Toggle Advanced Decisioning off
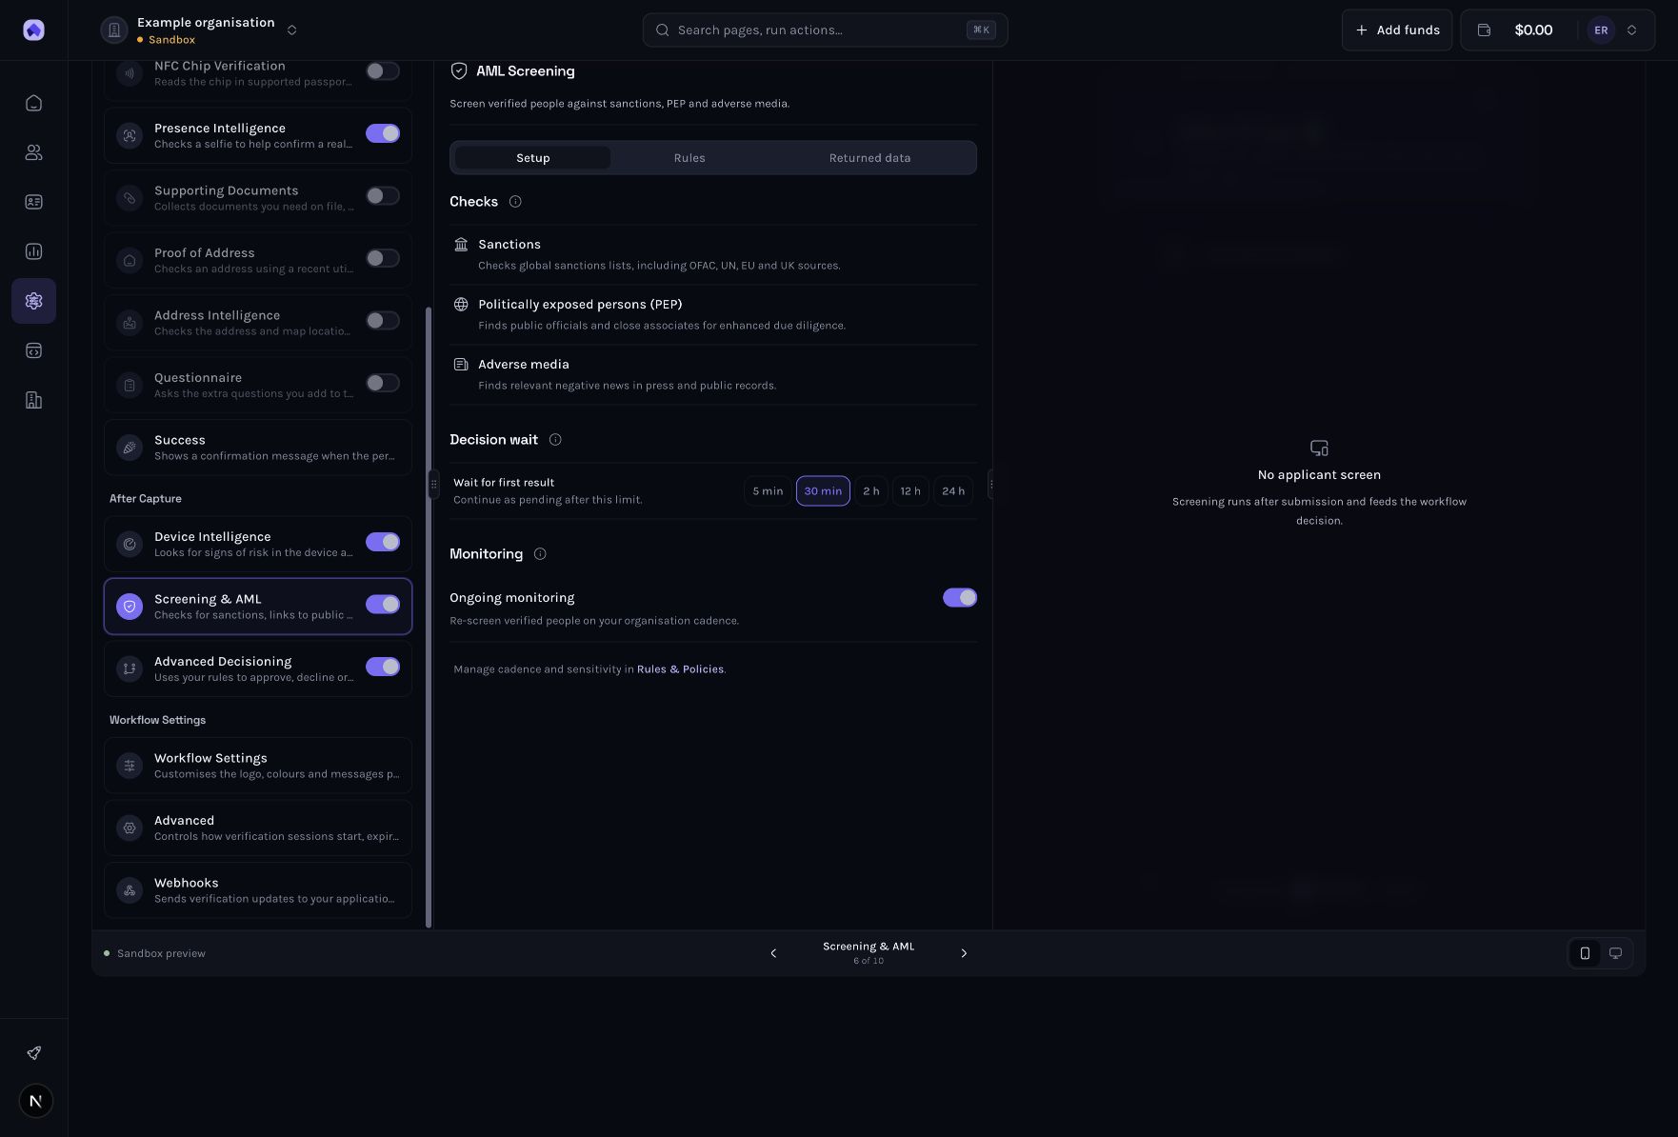The height and width of the screenshot is (1137, 1678). pos(383,667)
